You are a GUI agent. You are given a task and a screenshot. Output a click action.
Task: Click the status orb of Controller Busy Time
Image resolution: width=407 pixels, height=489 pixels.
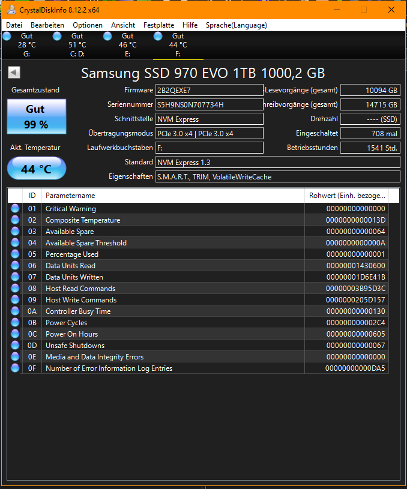click(x=15, y=311)
